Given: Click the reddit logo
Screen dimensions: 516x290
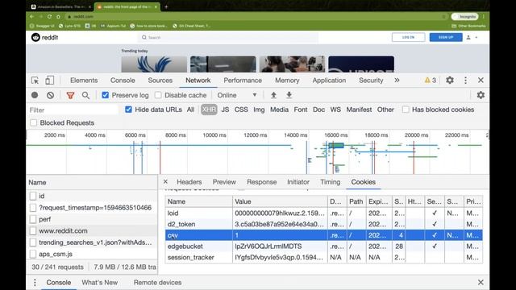Looking at the screenshot, I should [45, 38].
